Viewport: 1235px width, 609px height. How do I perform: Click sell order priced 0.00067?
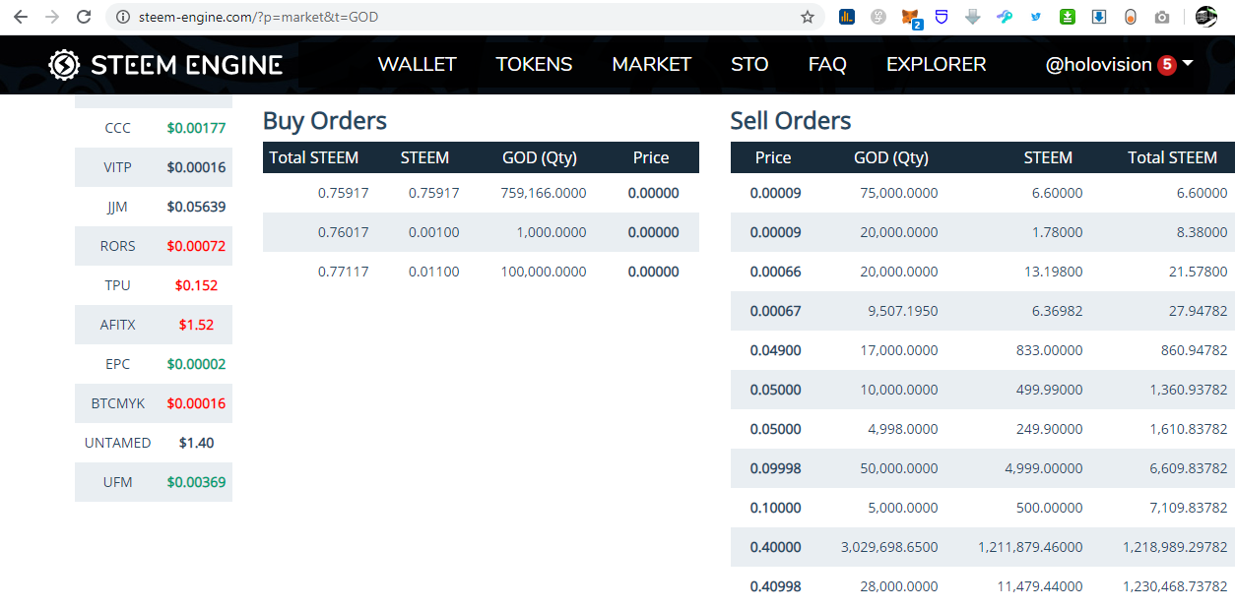[983, 311]
